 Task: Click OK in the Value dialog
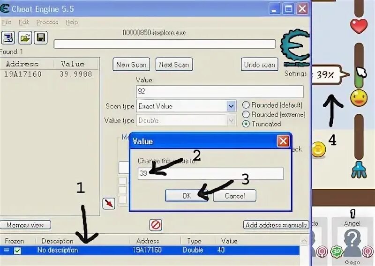point(187,196)
